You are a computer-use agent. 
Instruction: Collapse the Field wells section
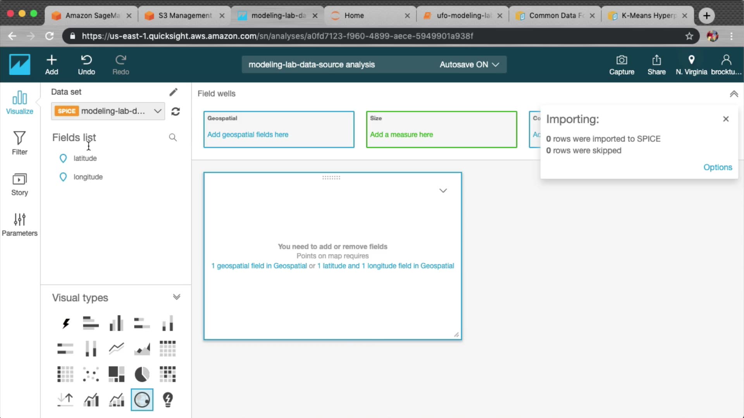click(734, 94)
